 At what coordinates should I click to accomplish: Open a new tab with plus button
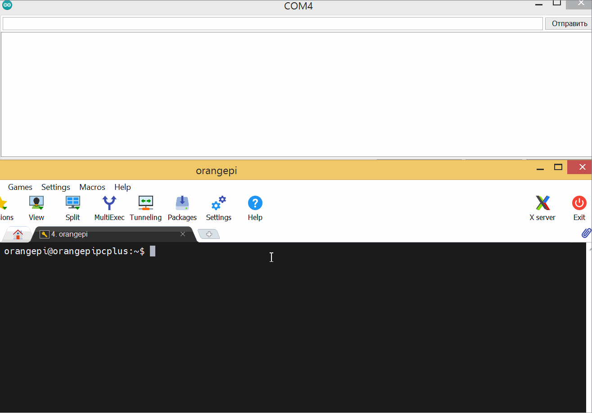click(x=209, y=234)
